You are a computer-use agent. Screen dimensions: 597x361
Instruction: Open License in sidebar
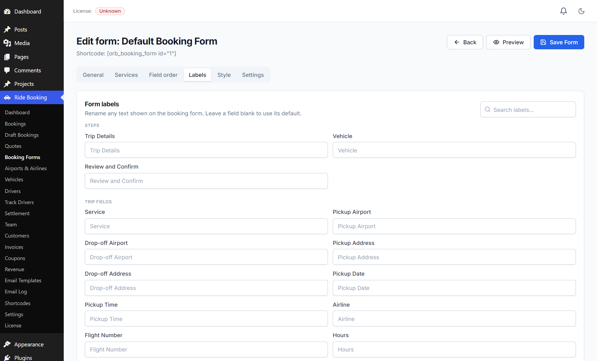pos(13,325)
